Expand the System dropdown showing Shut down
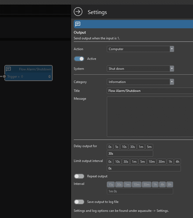Screen dimensions: 193x218 coord(141,69)
